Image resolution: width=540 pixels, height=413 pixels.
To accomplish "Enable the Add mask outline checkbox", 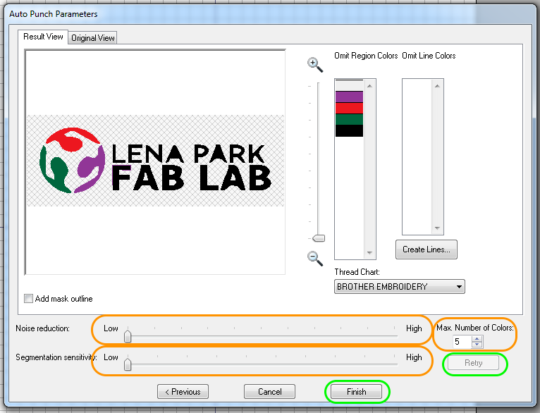I will click(29, 298).
